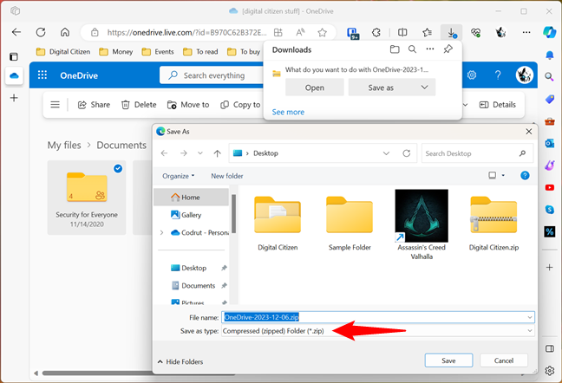
Task: Change view layout dropdown in Save As
Action: (x=503, y=175)
